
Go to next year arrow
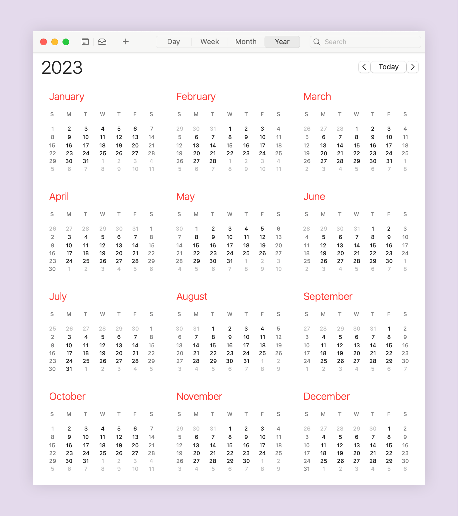413,67
